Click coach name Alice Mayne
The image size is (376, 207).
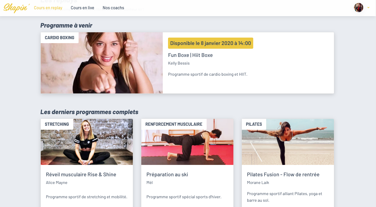tap(57, 183)
